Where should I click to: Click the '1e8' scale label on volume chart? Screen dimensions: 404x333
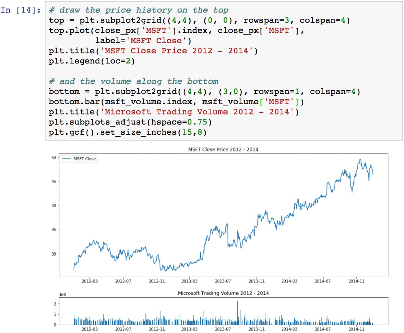pyautogui.click(x=62, y=295)
